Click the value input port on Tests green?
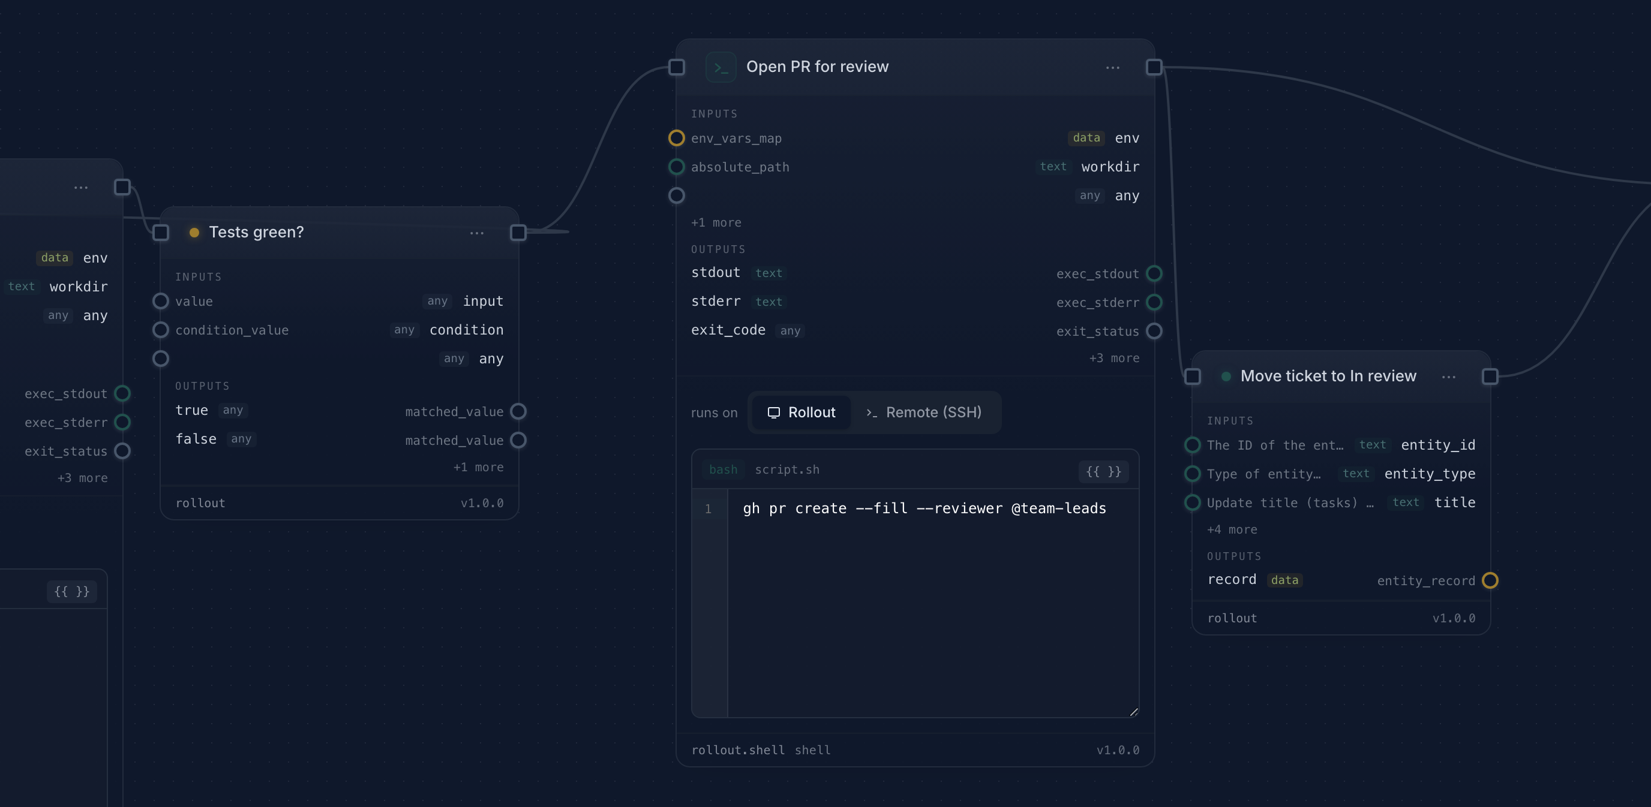The width and height of the screenshot is (1651, 807). (x=160, y=301)
